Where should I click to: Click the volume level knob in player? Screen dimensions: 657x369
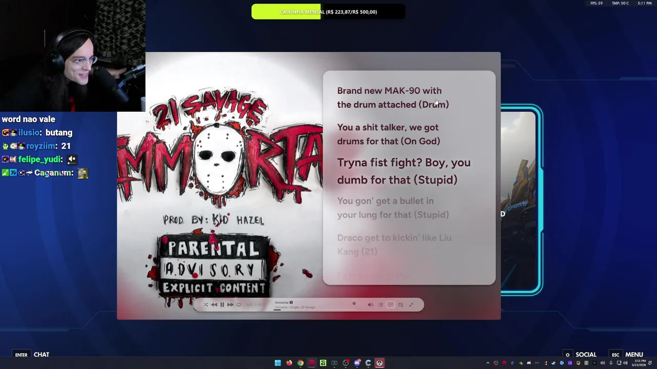[354, 303]
